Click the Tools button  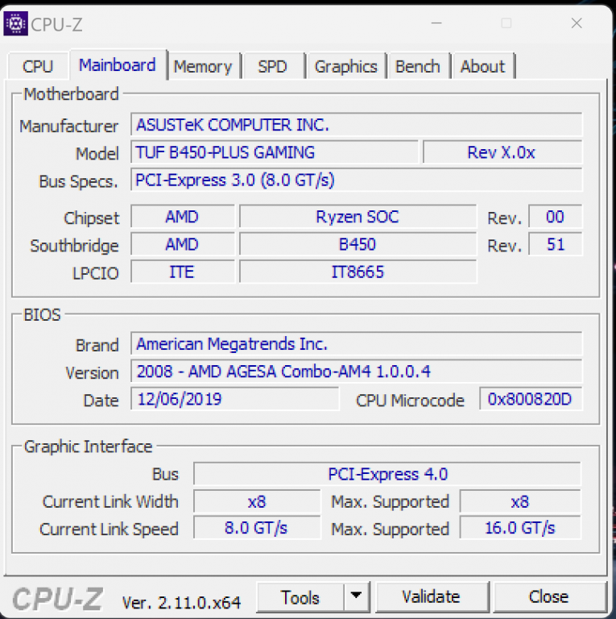pos(300,597)
